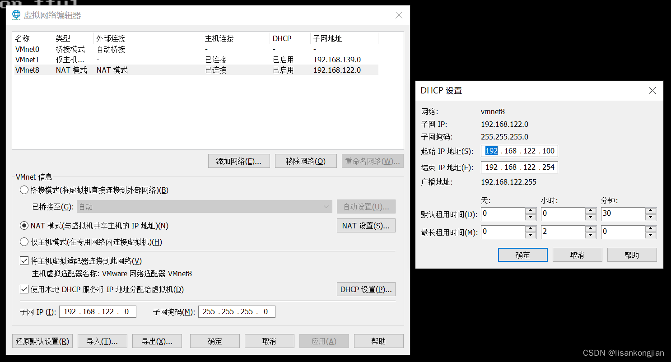Click 确定 in DHCP 设置 dialog

pyautogui.click(x=523, y=255)
